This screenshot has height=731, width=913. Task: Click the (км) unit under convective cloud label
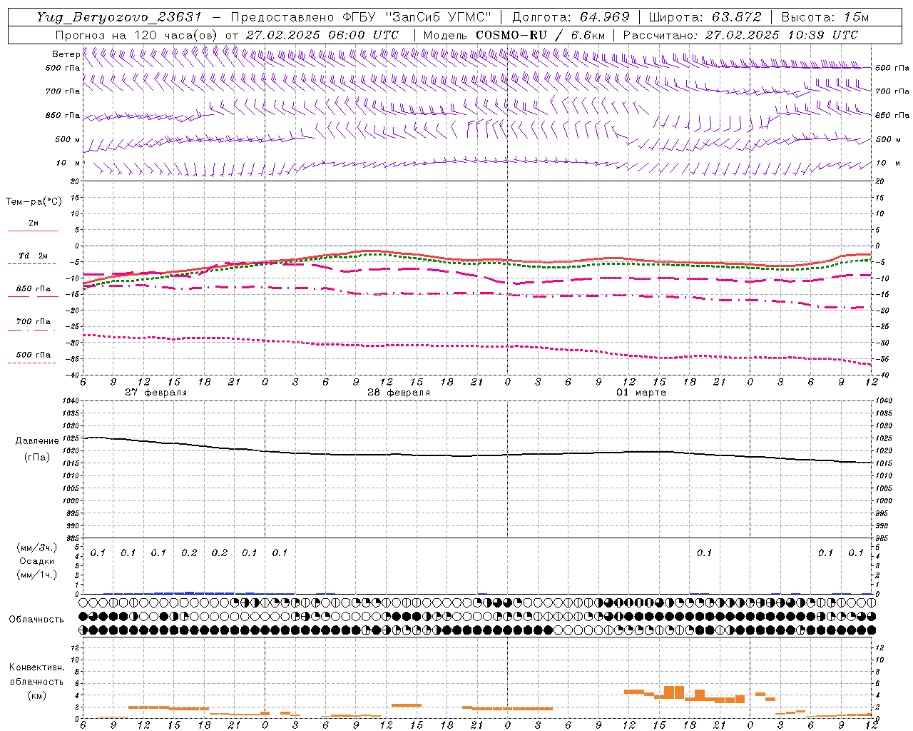click(x=36, y=695)
